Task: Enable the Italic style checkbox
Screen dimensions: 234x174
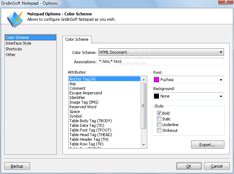Action: pyautogui.click(x=159, y=119)
